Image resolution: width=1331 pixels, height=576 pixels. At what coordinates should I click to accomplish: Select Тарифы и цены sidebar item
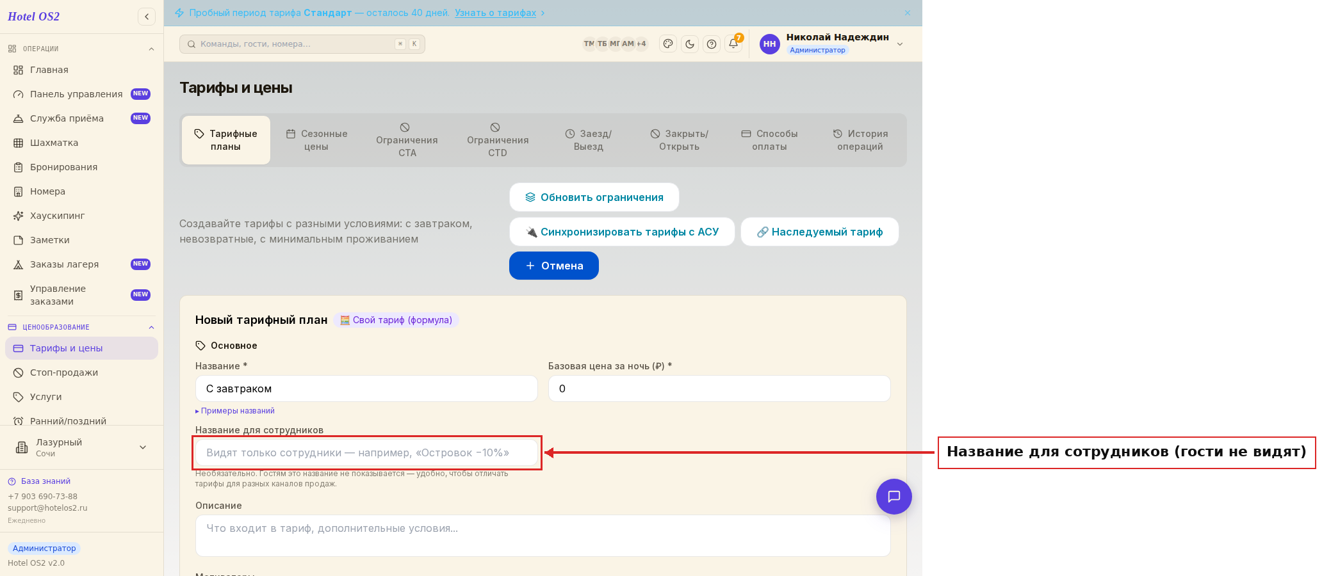click(81, 348)
